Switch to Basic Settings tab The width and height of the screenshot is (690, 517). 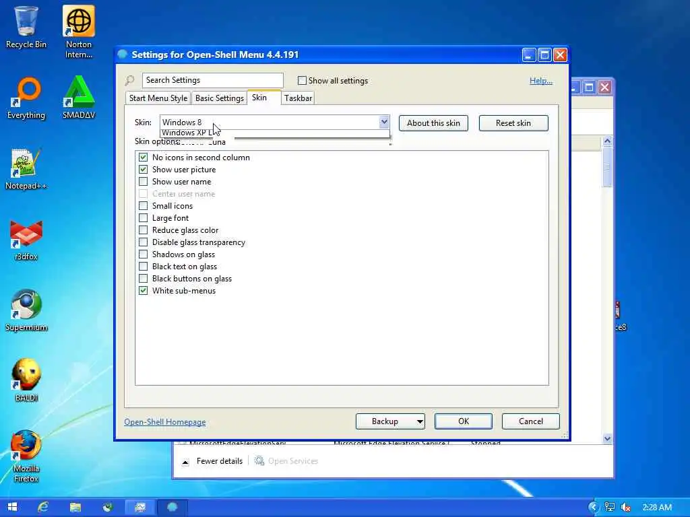click(x=219, y=98)
